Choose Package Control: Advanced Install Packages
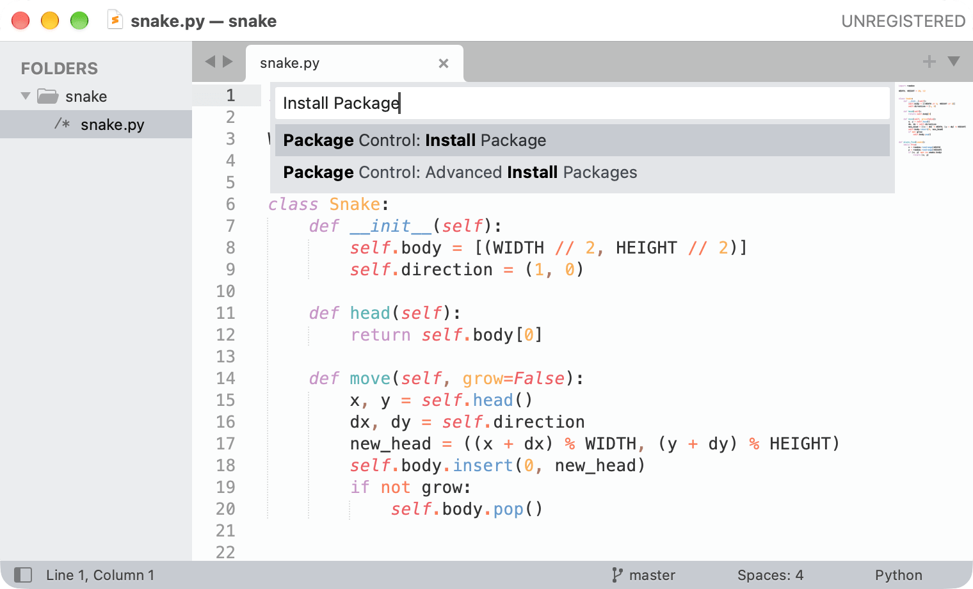Screen dimensions: 973x589 pos(583,172)
